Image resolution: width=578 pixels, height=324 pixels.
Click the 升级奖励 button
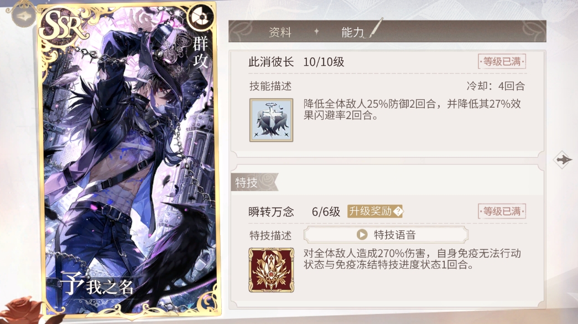tap(375, 211)
